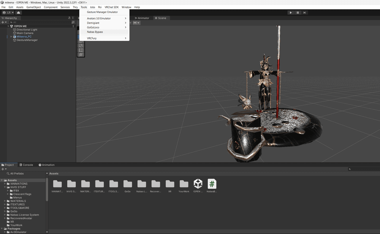Expand the !ANIMATIONS folder in tree
The image size is (380, 234).
coord(5,184)
